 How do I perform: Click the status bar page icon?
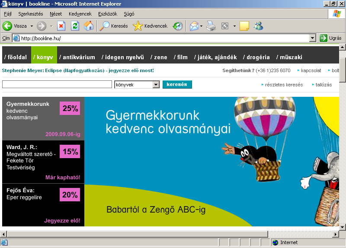coord(4,242)
